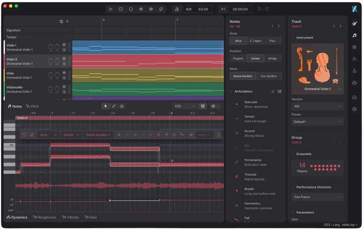Select the Tenuto articulation
Screen dimensions: 363x230
pos(256,119)
